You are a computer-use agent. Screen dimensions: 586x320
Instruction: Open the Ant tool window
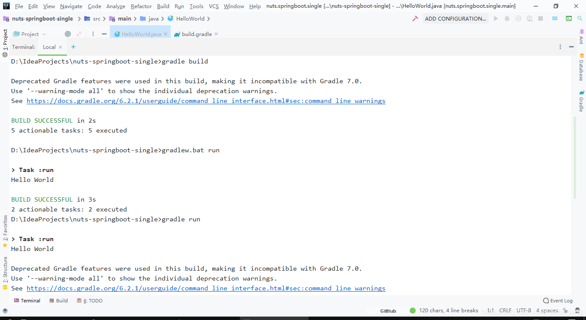click(x=581, y=37)
